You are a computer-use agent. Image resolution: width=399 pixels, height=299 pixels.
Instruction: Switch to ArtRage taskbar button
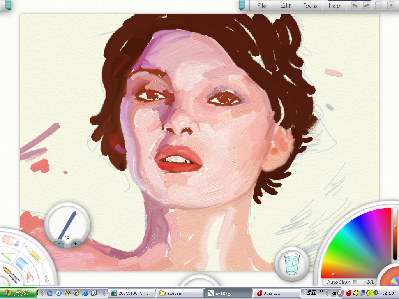point(228,294)
